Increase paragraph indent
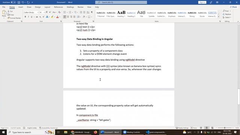The width and height of the screenshot is (240, 135). click(x=84, y=12)
